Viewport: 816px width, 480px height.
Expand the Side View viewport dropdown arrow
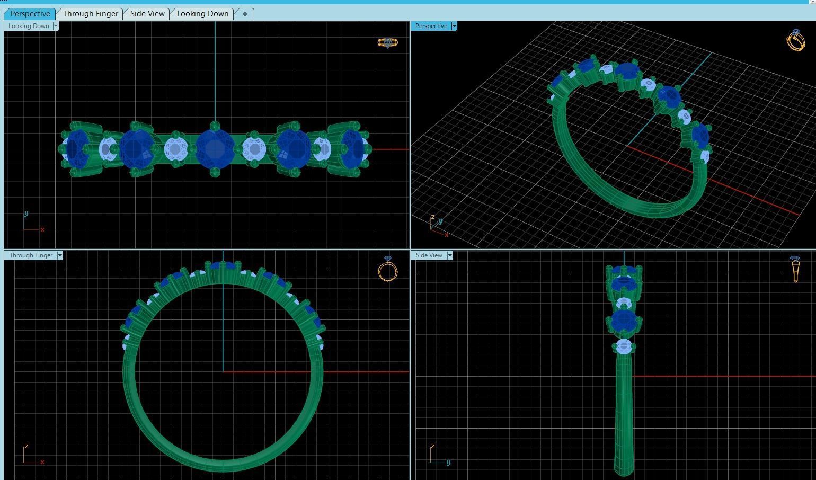tap(450, 255)
